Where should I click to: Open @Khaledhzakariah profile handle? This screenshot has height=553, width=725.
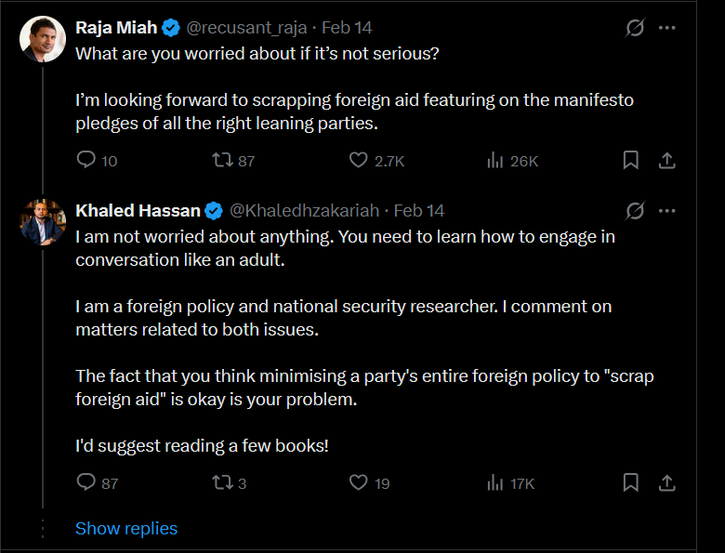304,211
